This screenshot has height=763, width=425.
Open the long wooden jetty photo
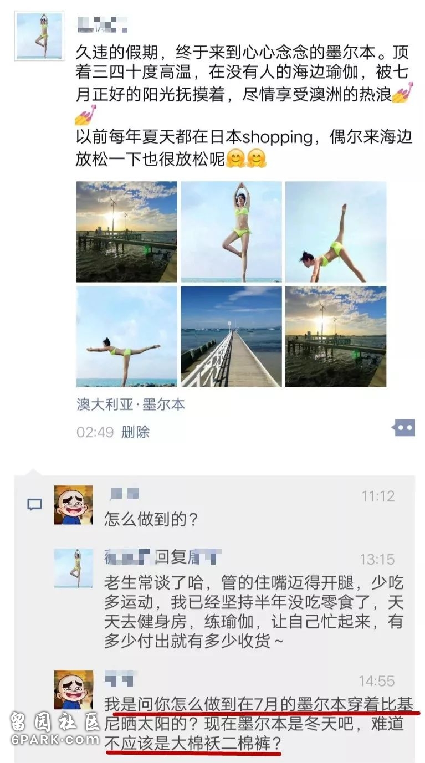click(x=231, y=336)
